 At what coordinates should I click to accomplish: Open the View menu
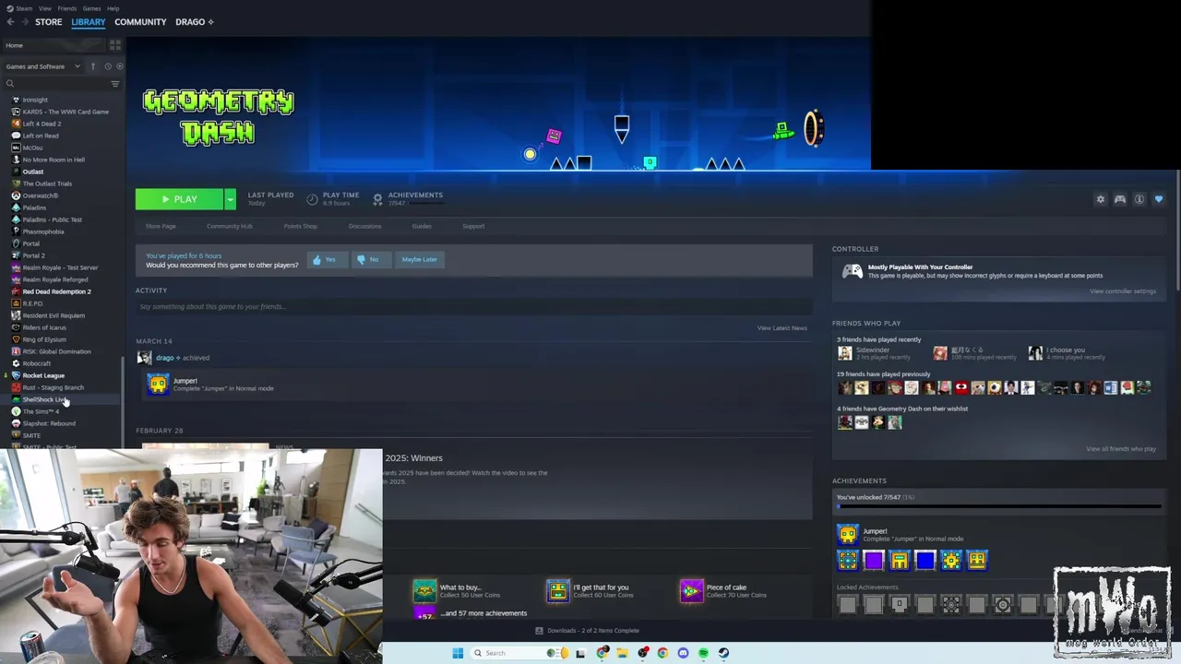(44, 8)
